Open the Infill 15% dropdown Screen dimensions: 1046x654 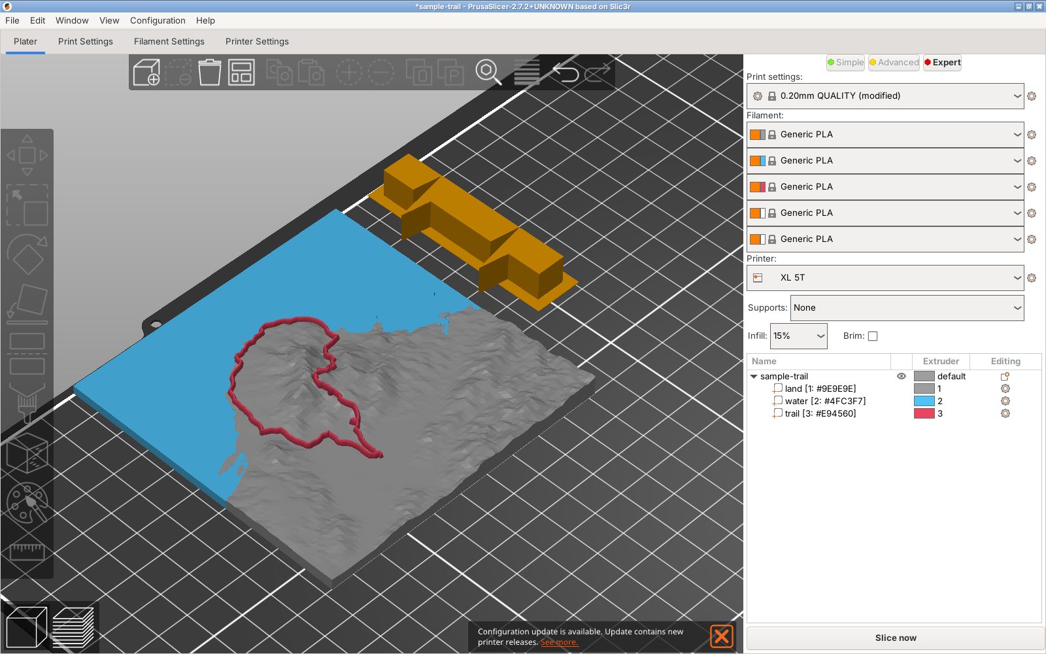[x=798, y=336]
